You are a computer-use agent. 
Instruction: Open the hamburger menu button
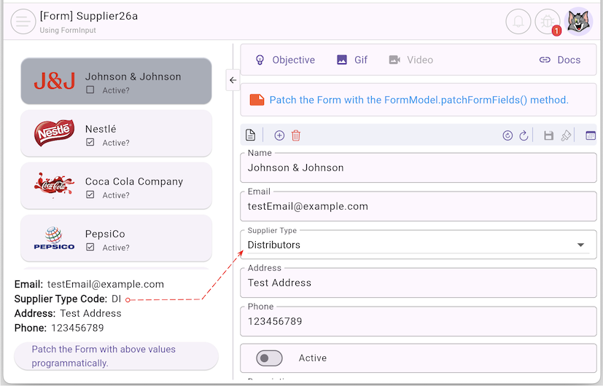23,22
